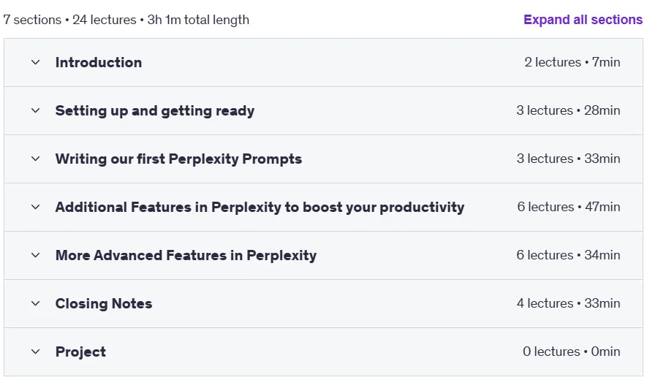Click the 2 lectures • 7min label
Screen dimensions: 647x380
click(572, 62)
